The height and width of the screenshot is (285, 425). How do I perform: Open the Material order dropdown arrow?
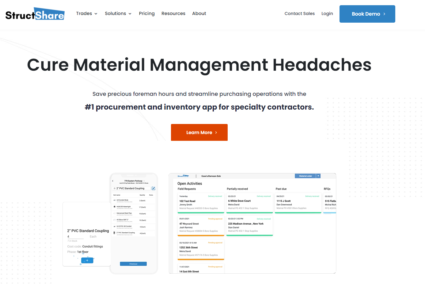pyautogui.click(x=318, y=176)
